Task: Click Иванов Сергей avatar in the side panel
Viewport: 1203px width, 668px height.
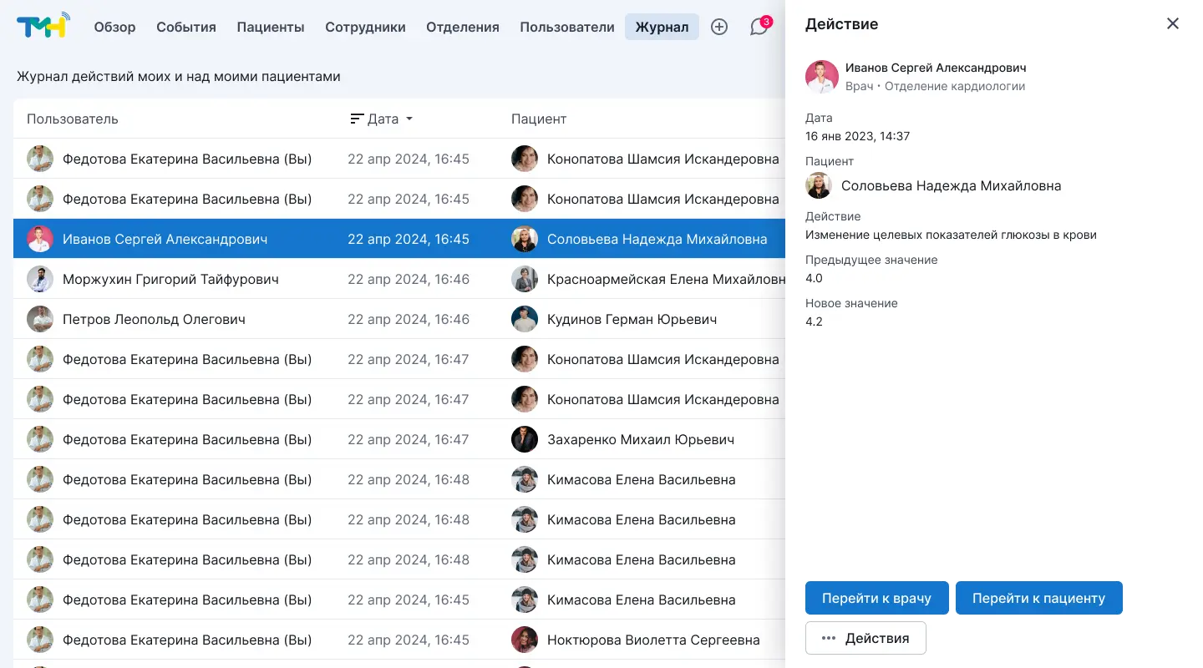Action: (822, 77)
